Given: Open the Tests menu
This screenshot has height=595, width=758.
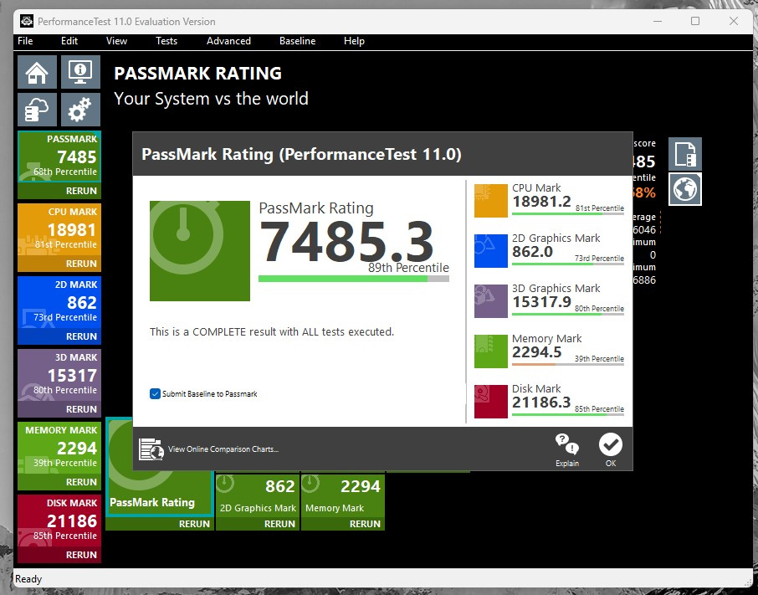Looking at the screenshot, I should point(166,41).
